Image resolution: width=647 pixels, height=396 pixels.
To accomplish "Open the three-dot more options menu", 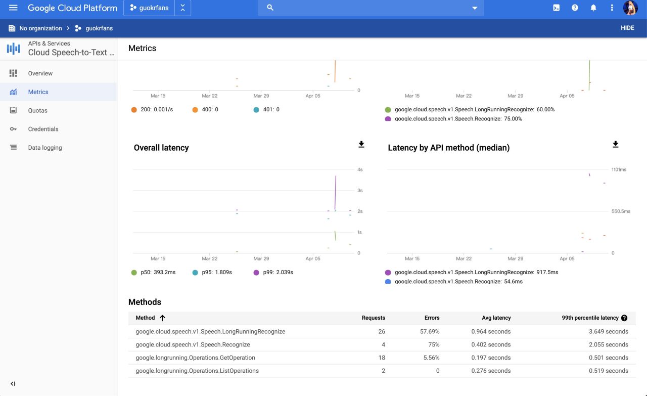I will [612, 8].
